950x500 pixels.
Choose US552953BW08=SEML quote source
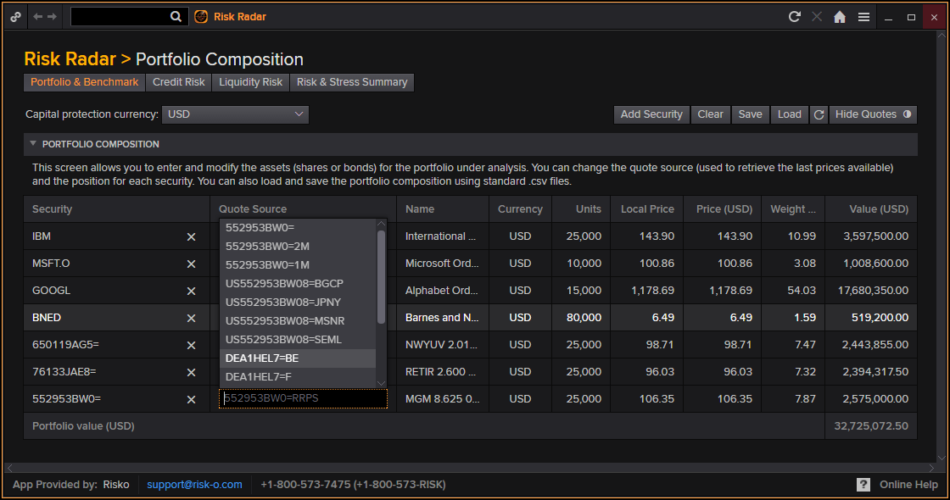[x=298, y=340]
